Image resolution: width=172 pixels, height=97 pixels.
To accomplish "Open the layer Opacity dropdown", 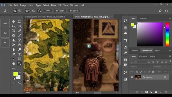I will coord(170,67).
